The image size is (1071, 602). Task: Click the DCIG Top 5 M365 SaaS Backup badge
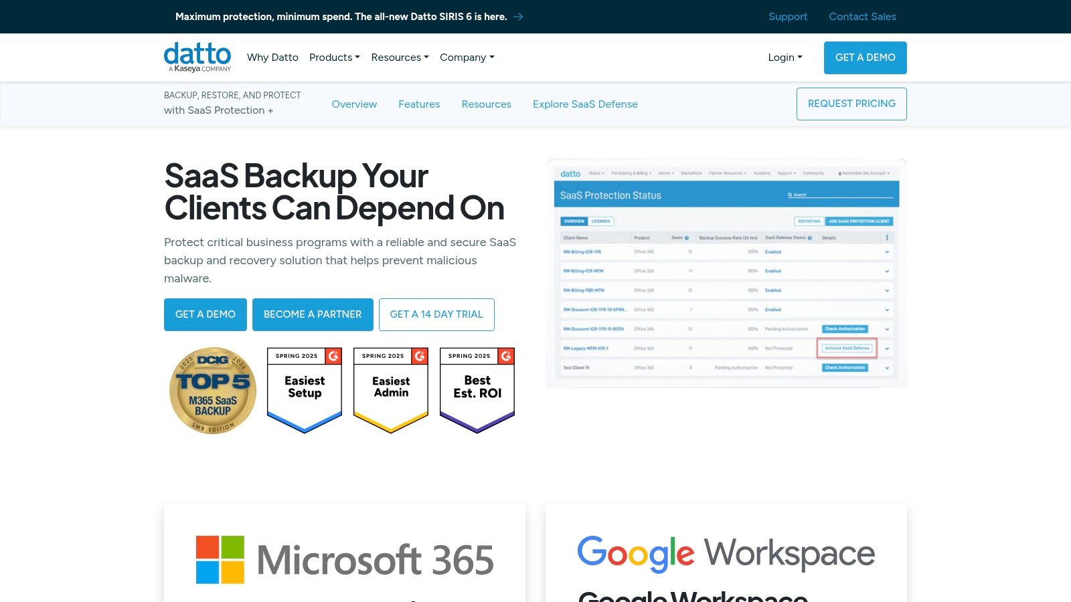213,390
